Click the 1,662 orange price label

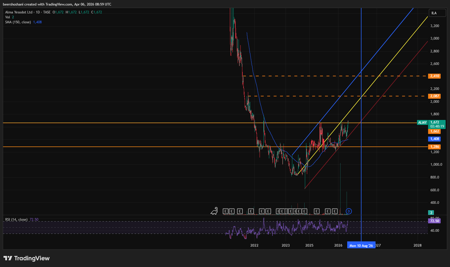tap(435, 132)
